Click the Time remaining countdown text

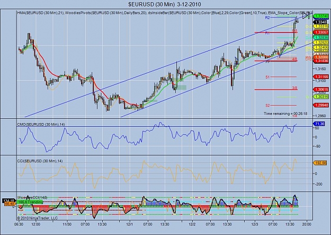285,114
